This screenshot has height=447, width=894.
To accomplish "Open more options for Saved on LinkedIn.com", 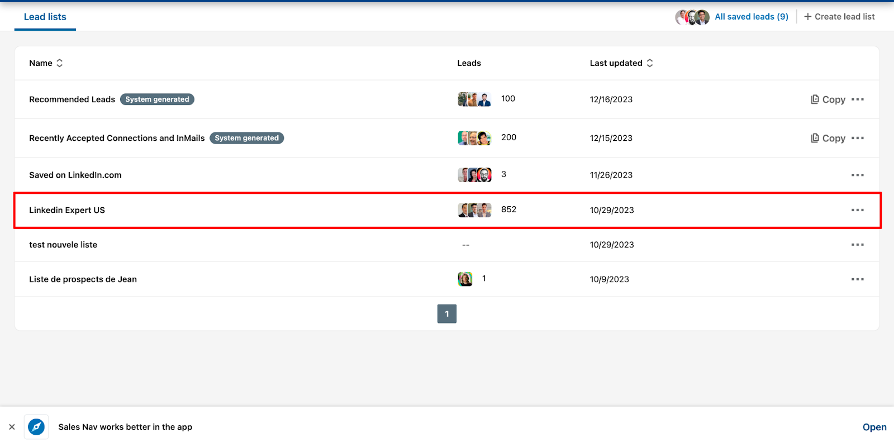I will pyautogui.click(x=858, y=175).
